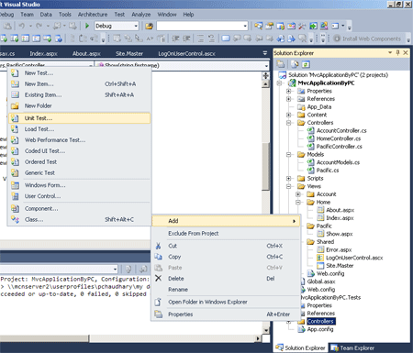Screen dimensions: 413x353
Task: Open the Tools menu
Action: click(x=65, y=15)
